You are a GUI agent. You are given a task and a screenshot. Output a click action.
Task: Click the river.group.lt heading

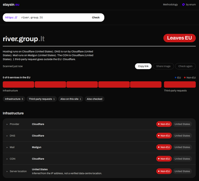24,39
